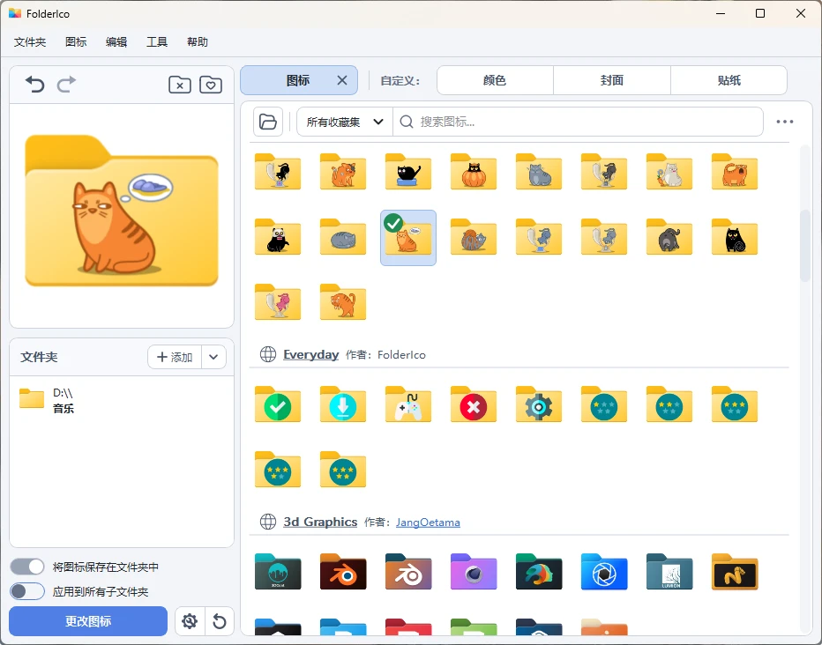Toggle 应用到所有子文件夹 switch

click(27, 591)
